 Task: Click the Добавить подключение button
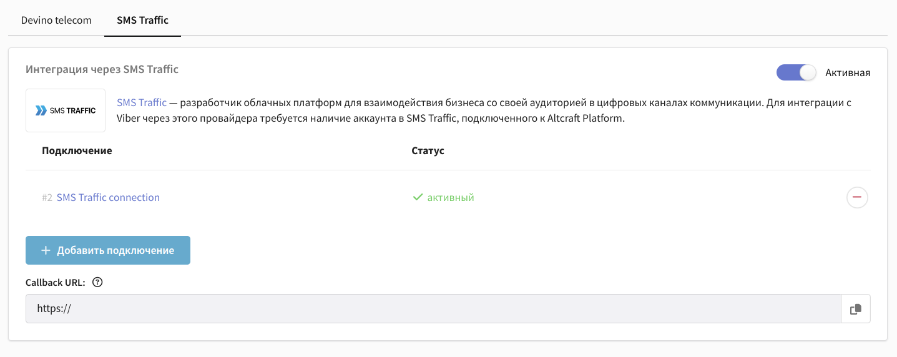coord(108,250)
